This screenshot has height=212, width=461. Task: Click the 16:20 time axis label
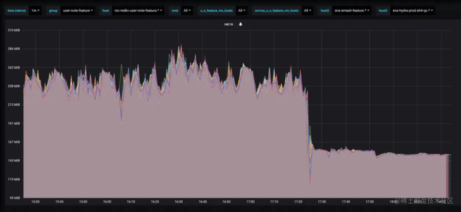tap(155, 202)
